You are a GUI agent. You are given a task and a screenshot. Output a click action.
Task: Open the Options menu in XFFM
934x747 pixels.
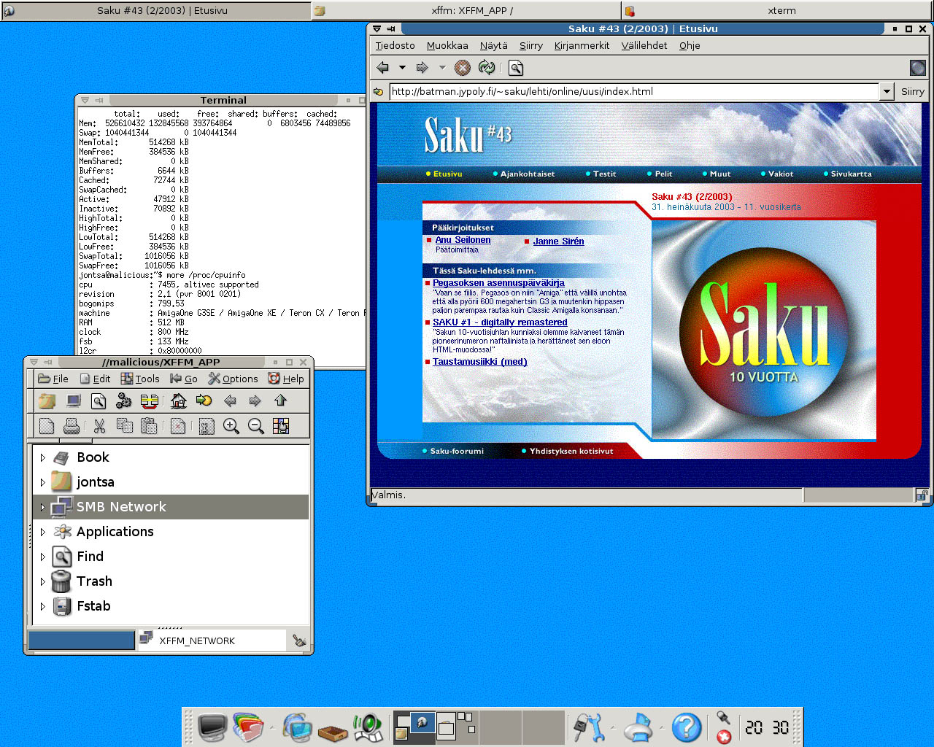[233, 379]
